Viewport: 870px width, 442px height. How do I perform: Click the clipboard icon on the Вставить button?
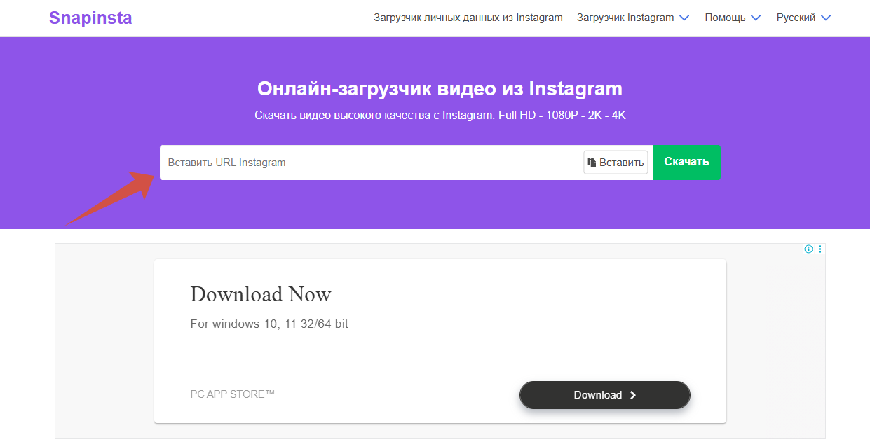click(590, 162)
